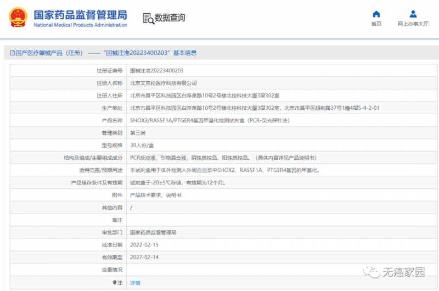The image size is (439, 291).
Task: Select the 结构及组成/主要组成成分 label
Action: coord(93,158)
